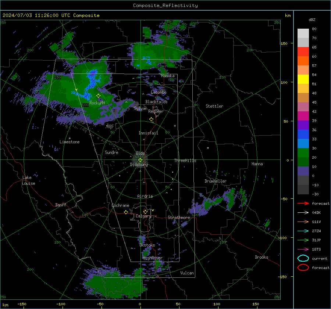Click the yellow radar-site diamond between Olds and Didsbury
The width and height of the screenshot is (331, 309).
(x=140, y=160)
